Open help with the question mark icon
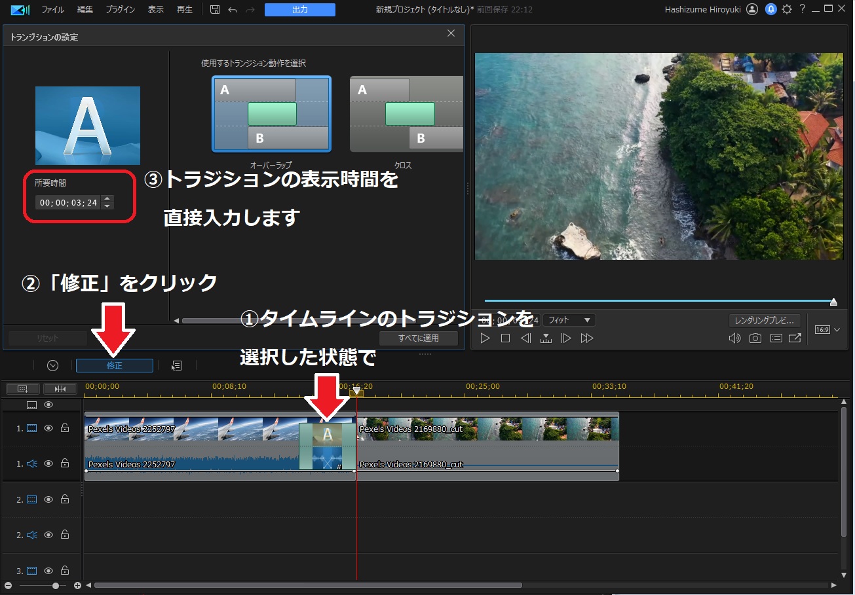Image resolution: width=855 pixels, height=595 pixels. pos(802,9)
